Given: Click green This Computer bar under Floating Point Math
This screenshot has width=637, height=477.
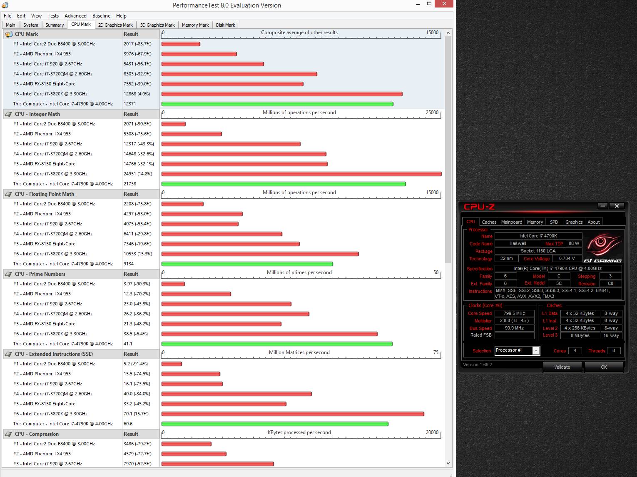Looking at the screenshot, I should 247,264.
